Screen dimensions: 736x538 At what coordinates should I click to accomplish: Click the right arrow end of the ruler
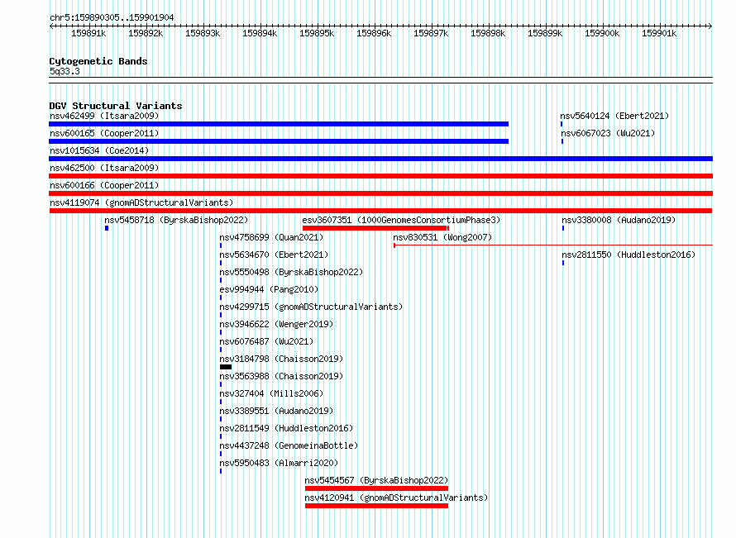[710, 26]
